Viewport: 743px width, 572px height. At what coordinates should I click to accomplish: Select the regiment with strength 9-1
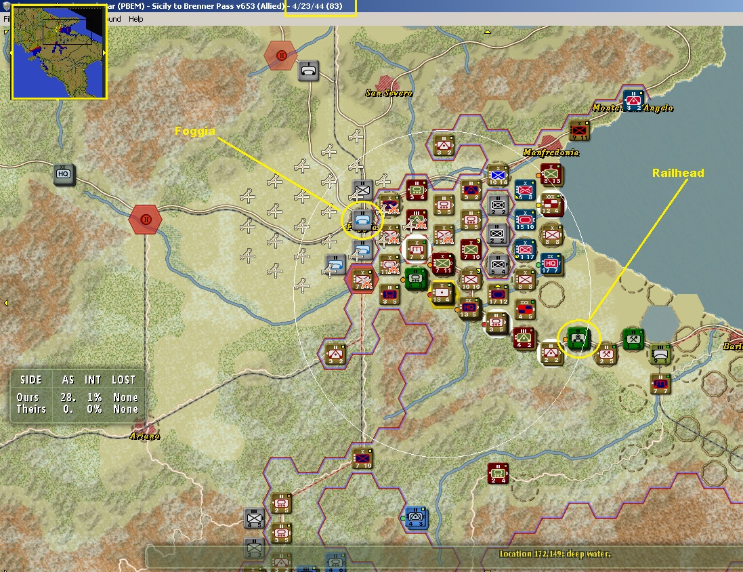click(660, 354)
